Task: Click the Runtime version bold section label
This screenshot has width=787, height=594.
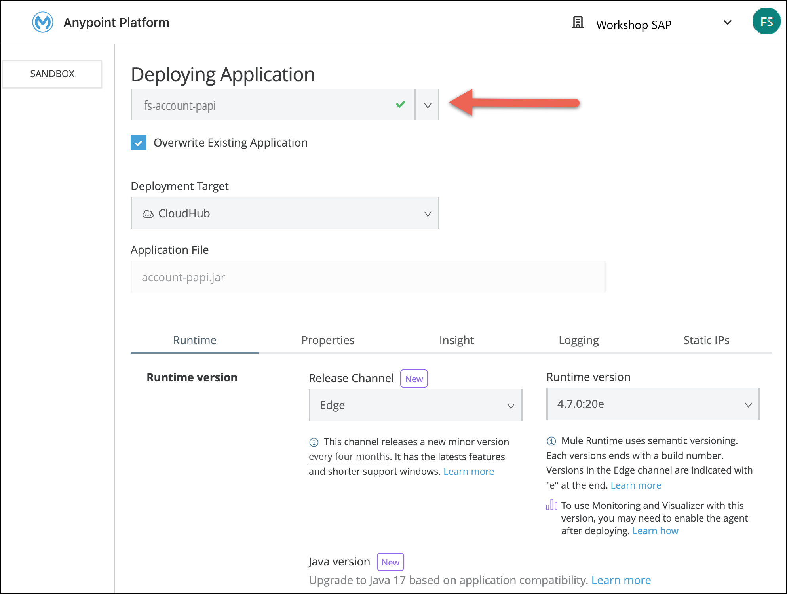Action: point(192,377)
